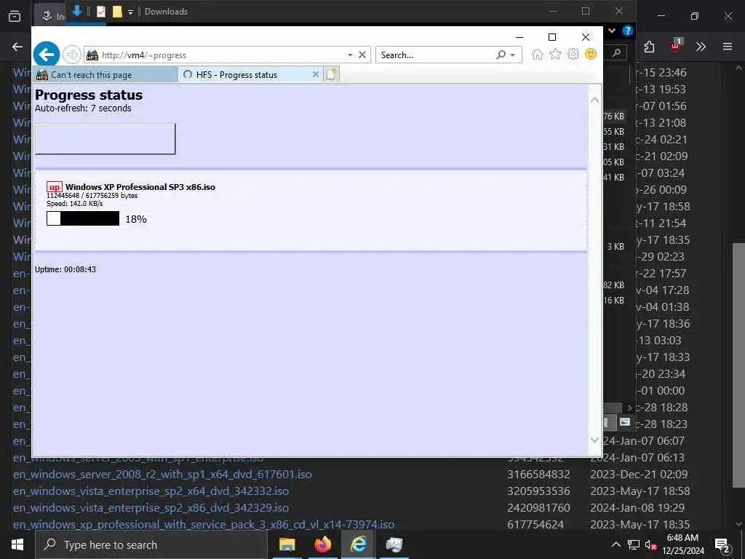The width and height of the screenshot is (745, 559).
Task: Click the 18% upload progress bar
Action: point(83,218)
